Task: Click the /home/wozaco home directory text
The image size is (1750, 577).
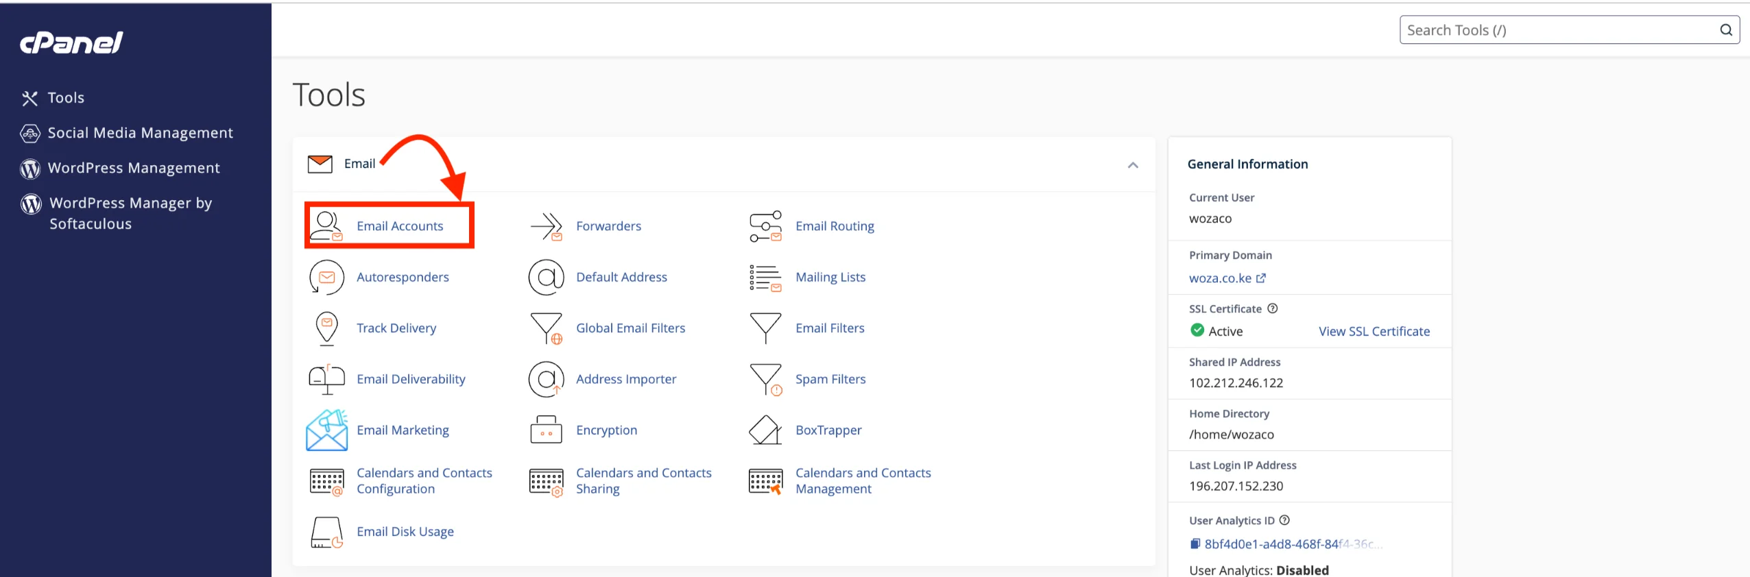Action: coord(1231,434)
